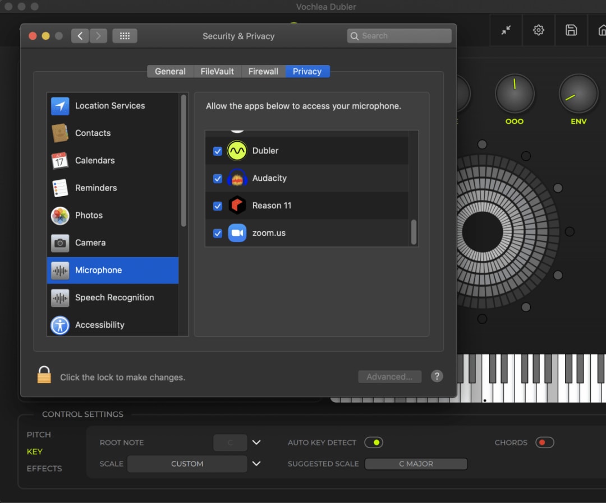Open the help question mark button
Image resolution: width=606 pixels, height=503 pixels.
(x=437, y=376)
